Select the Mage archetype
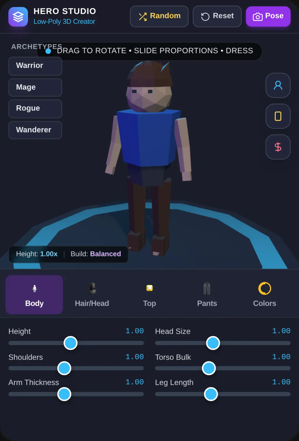 [x=35, y=87]
